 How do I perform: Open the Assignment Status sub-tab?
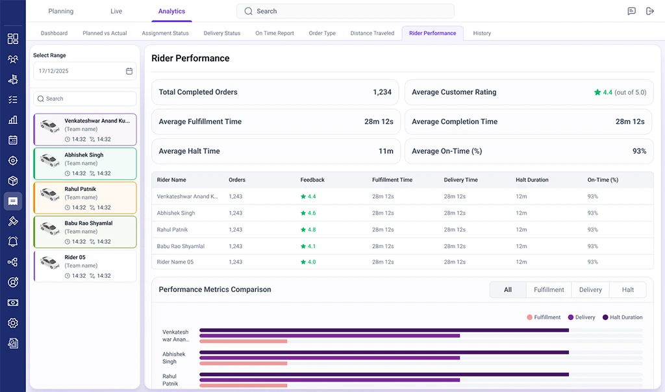tap(165, 33)
